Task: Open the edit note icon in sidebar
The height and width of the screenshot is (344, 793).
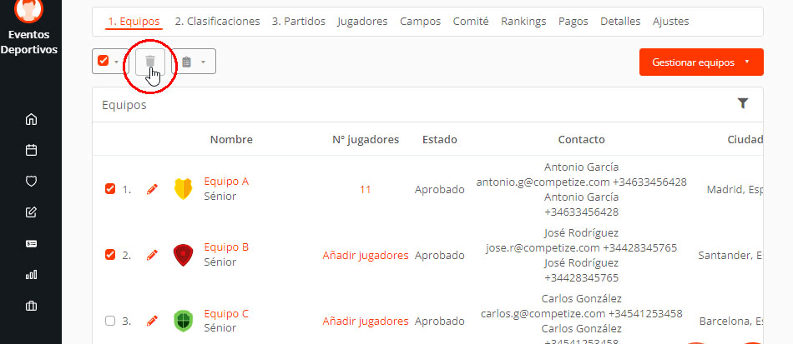Action: [x=32, y=212]
